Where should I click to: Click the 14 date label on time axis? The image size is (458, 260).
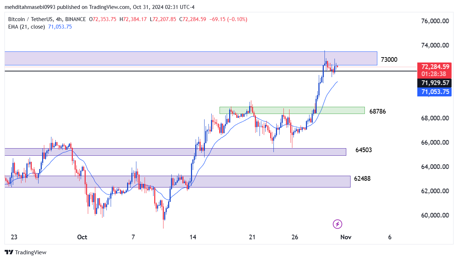point(193,237)
